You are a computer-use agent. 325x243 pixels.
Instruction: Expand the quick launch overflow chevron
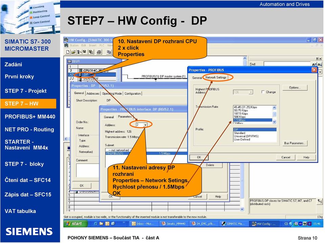(x=124, y=223)
